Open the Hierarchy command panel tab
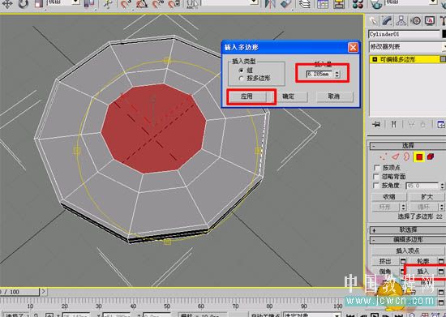 pyautogui.click(x=401, y=20)
